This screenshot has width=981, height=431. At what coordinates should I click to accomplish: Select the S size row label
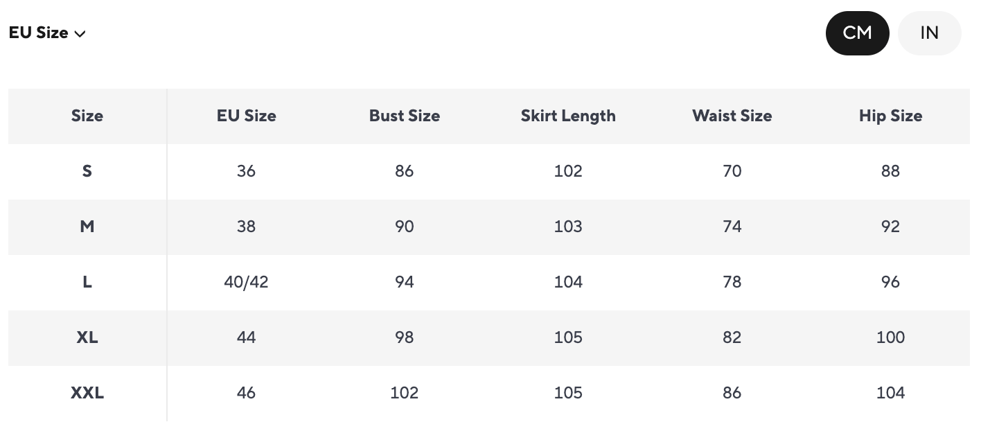pos(87,171)
